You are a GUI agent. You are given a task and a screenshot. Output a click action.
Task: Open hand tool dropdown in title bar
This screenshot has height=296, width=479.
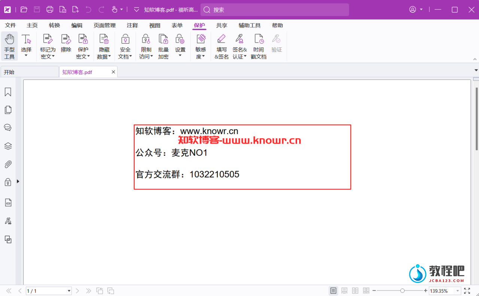pyautogui.click(x=122, y=10)
